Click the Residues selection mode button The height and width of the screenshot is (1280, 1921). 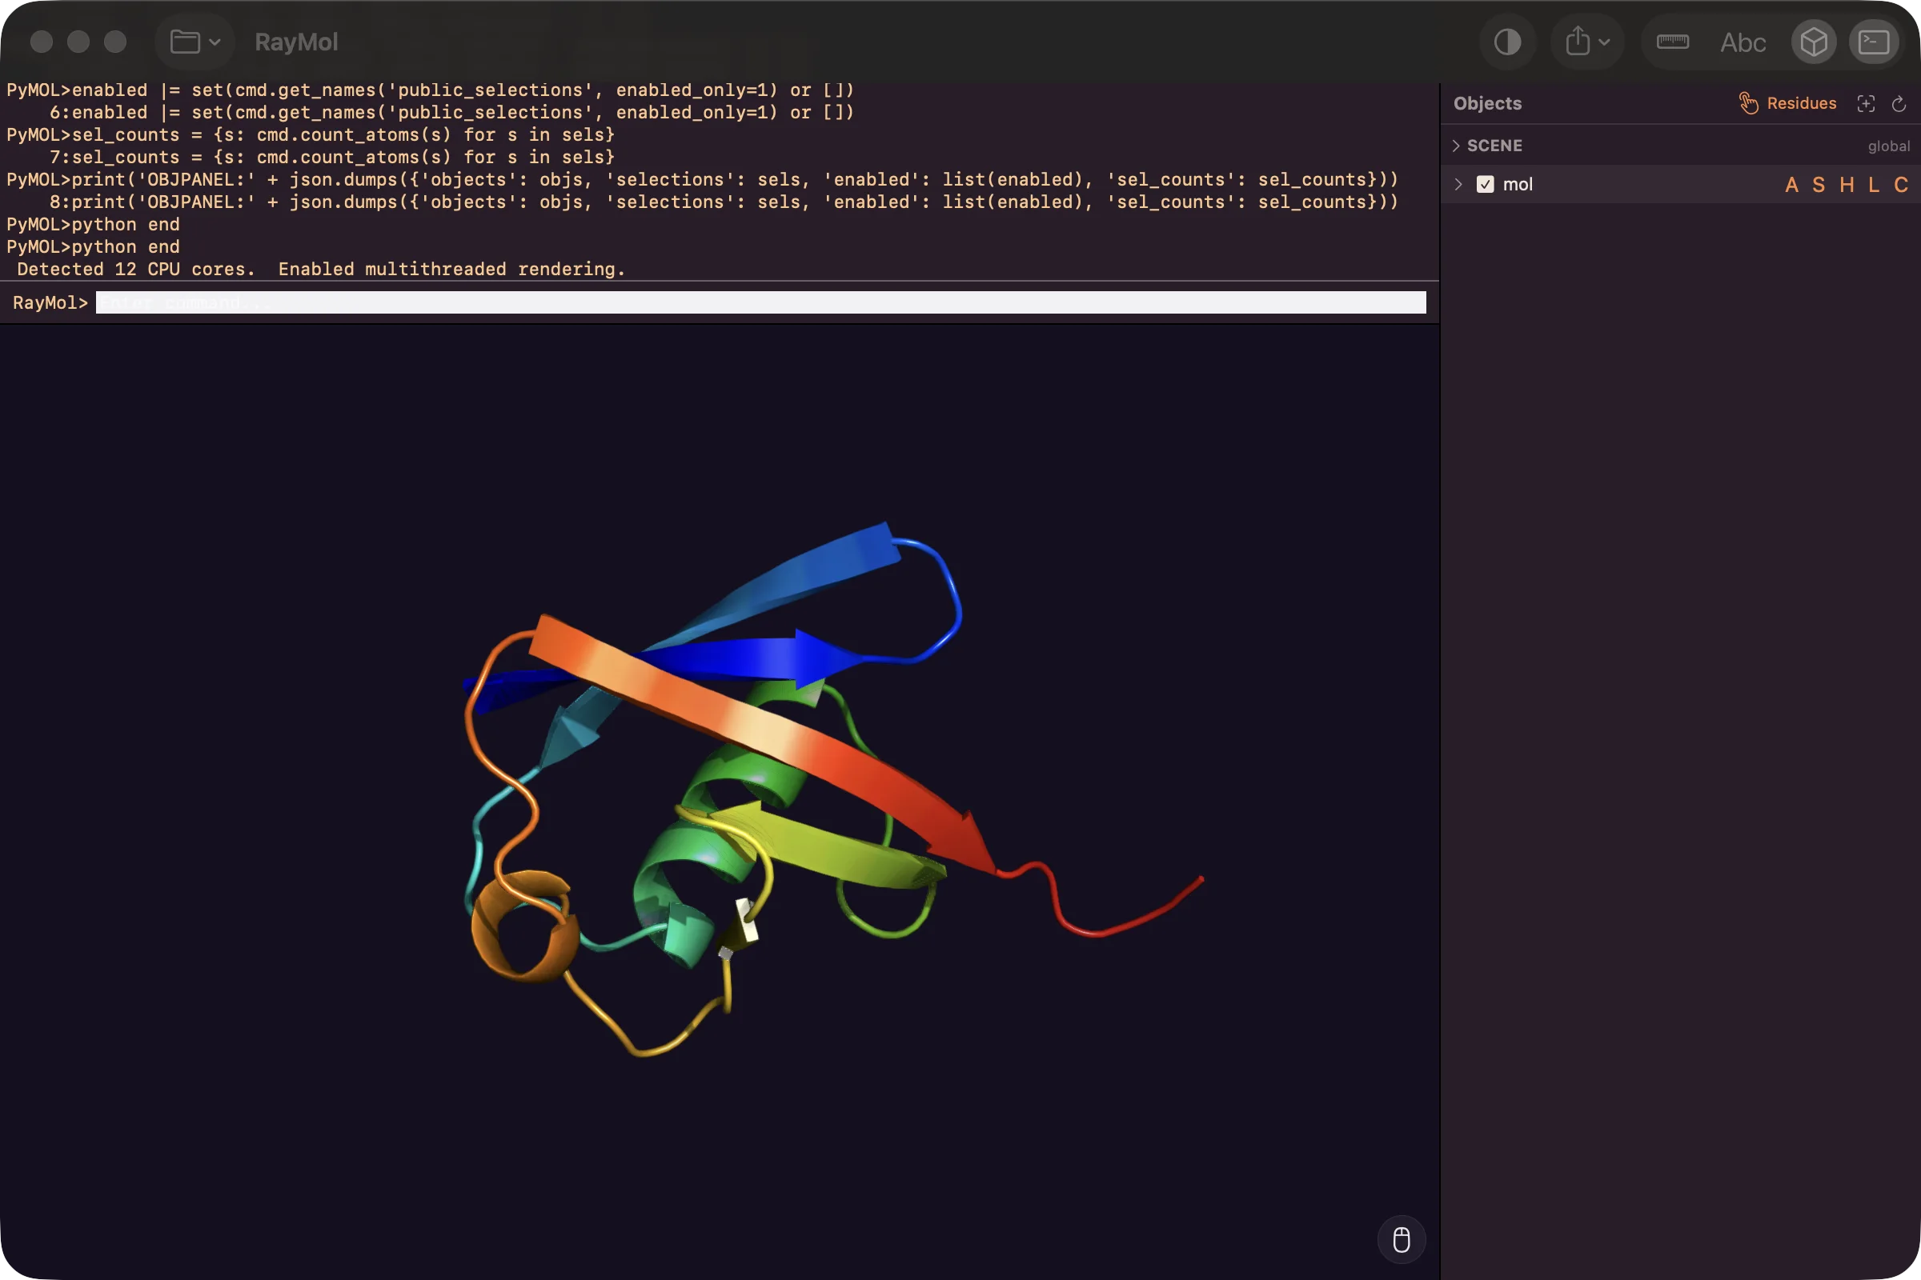tap(1787, 103)
